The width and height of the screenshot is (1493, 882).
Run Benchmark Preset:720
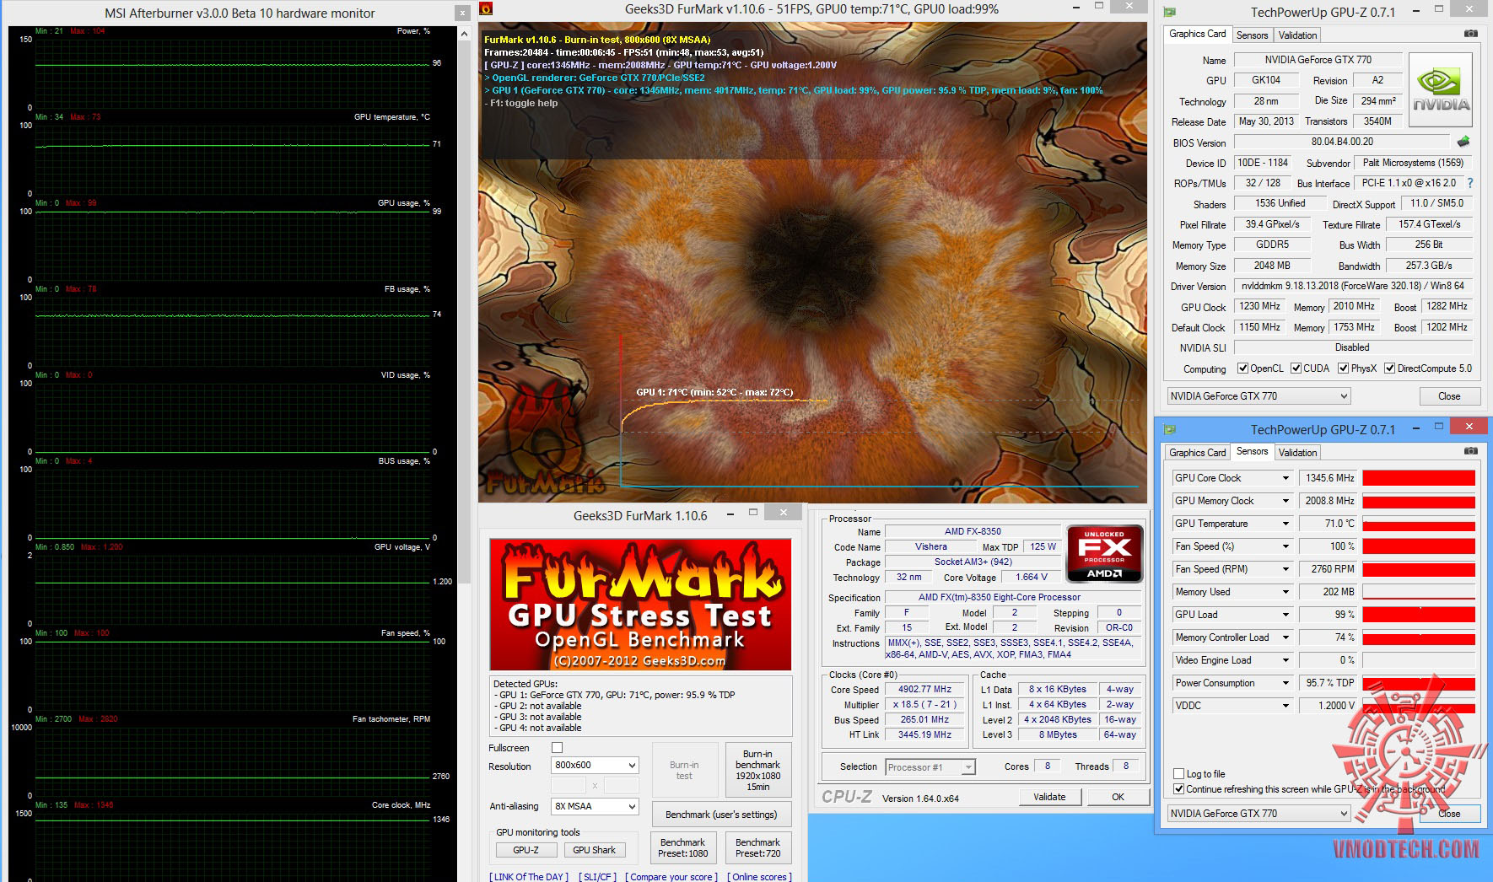pyautogui.click(x=757, y=848)
